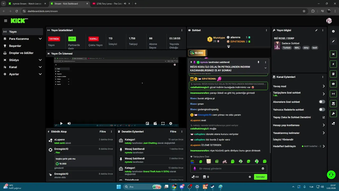Open emoji picker in chat input

tap(263, 168)
